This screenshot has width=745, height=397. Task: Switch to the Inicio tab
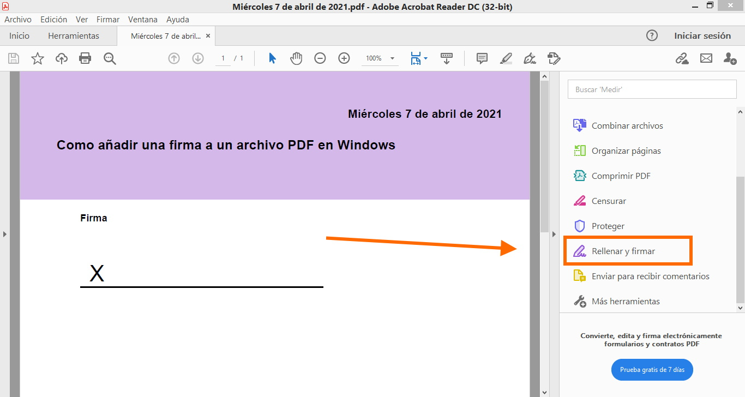click(x=20, y=36)
